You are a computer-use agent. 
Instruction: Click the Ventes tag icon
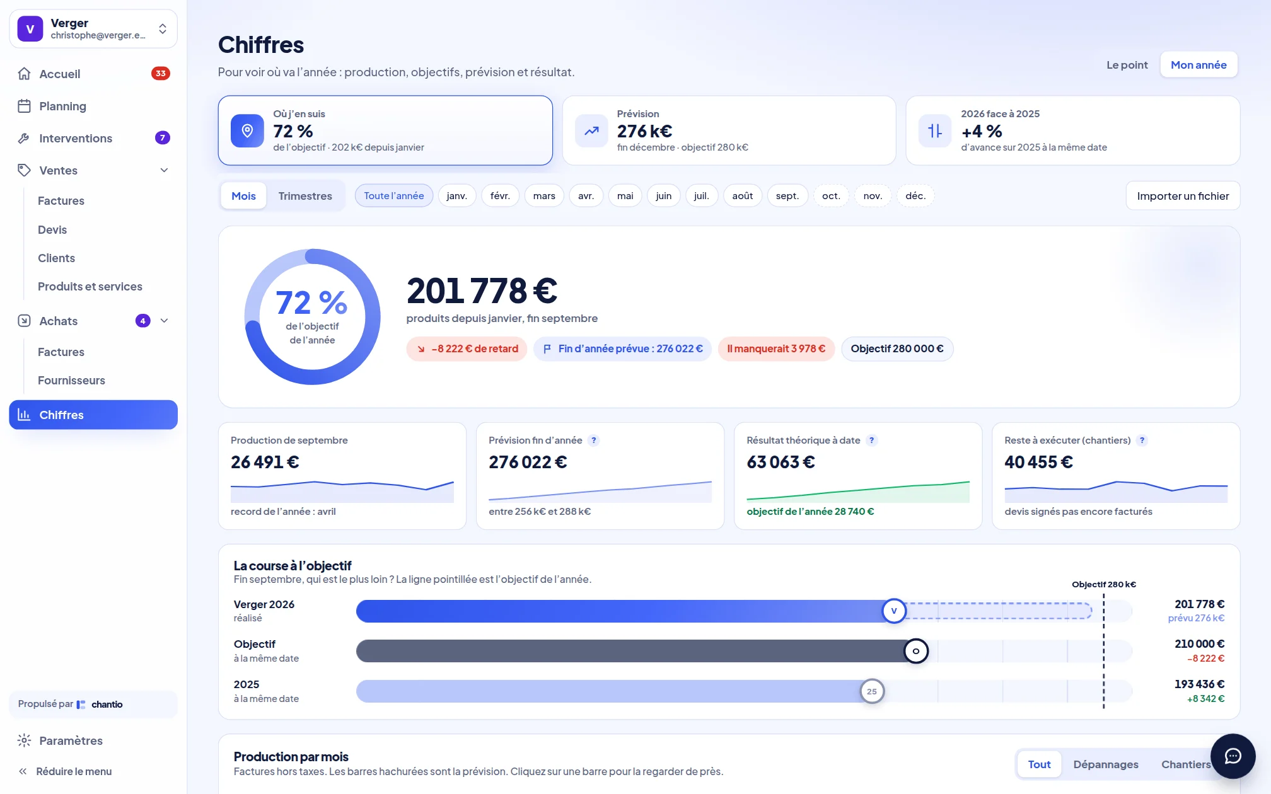pyautogui.click(x=24, y=170)
